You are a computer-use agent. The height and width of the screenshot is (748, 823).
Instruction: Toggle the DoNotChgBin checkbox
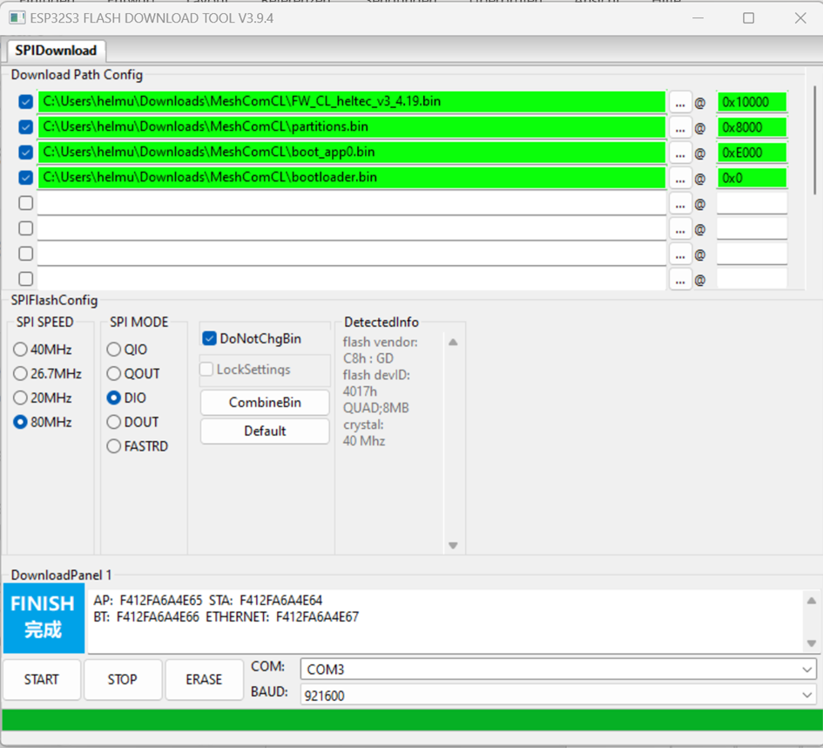click(209, 339)
